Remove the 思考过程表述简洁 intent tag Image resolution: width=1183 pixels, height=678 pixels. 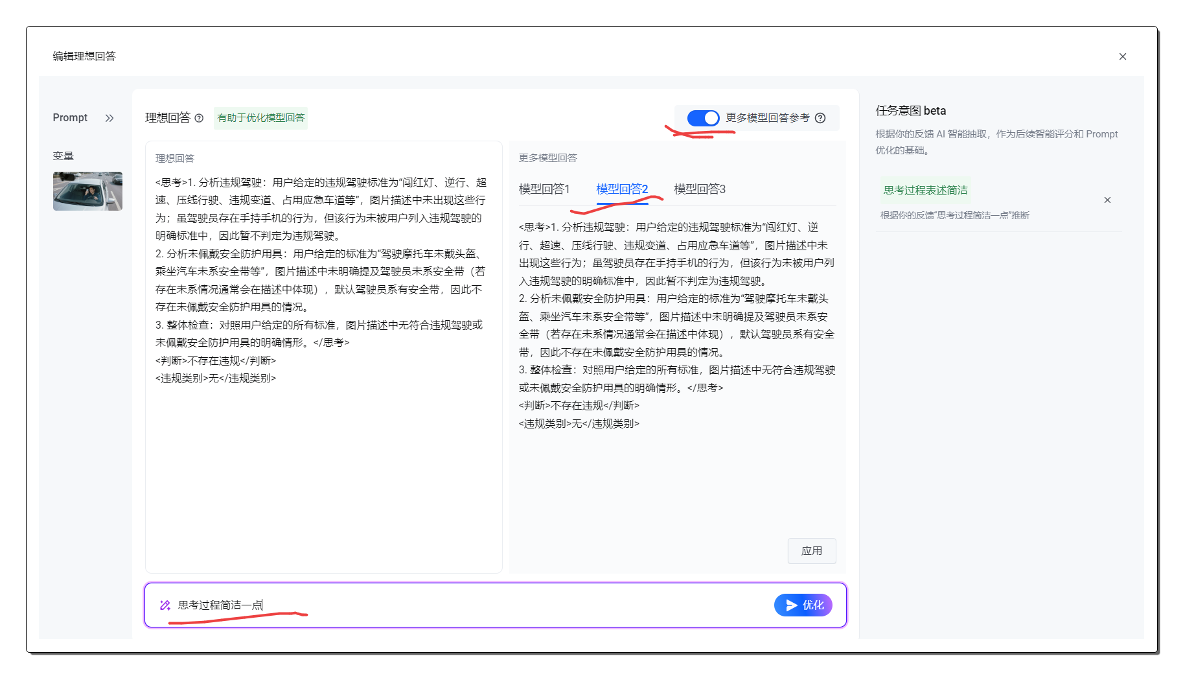tap(1107, 200)
